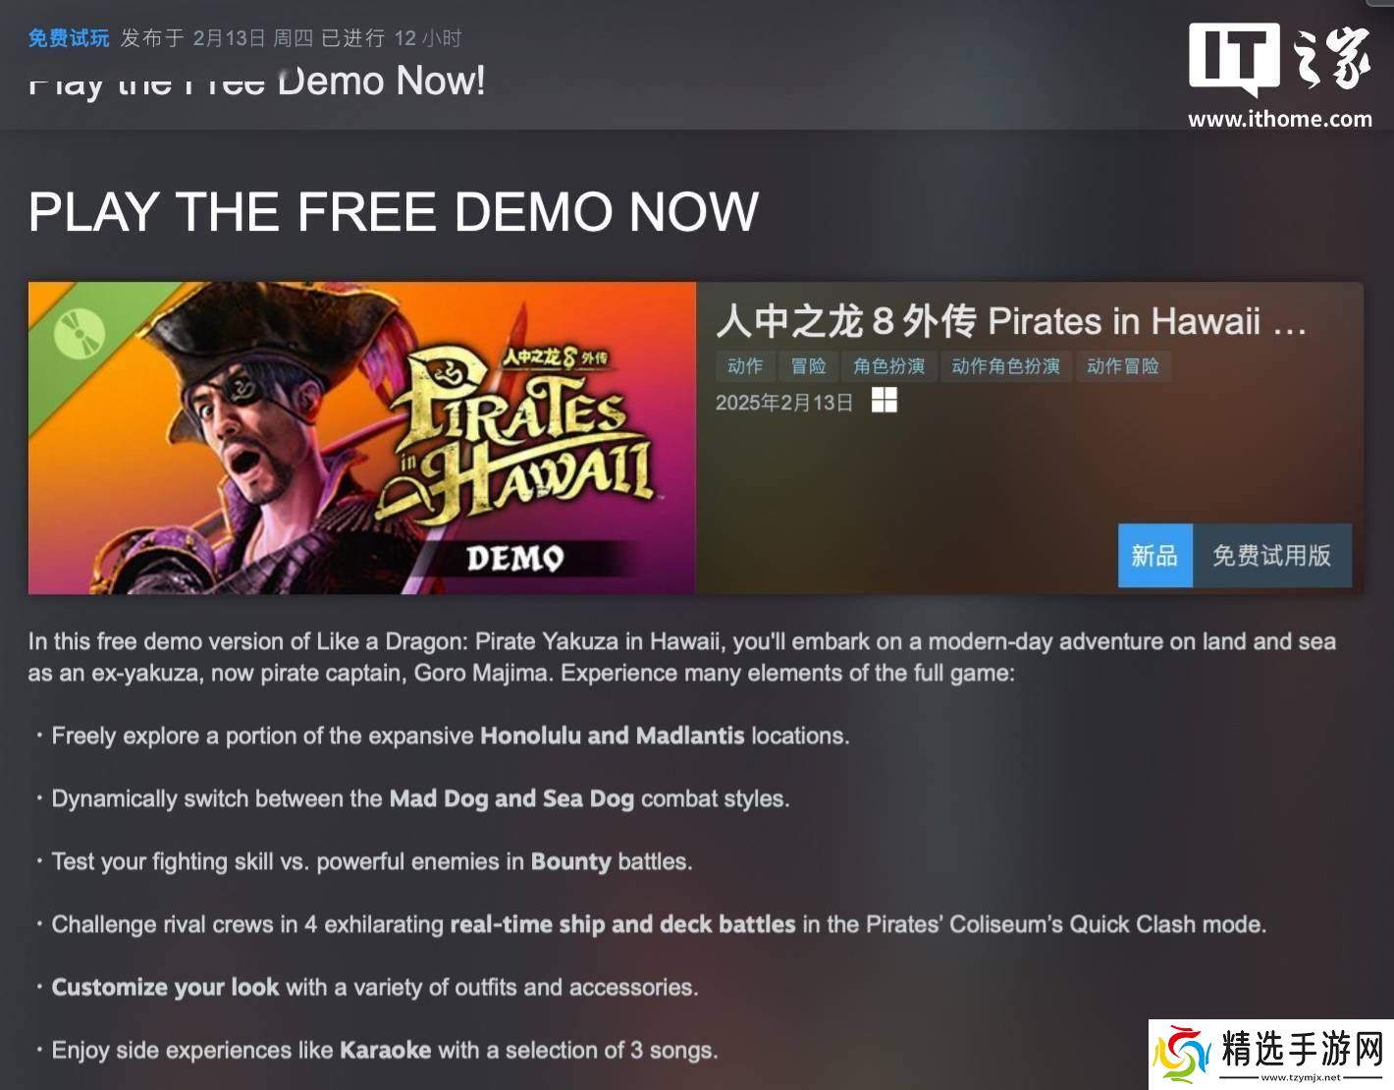Viewport: 1394px width, 1090px height.
Task: Select the 角色扮演 tag
Action: [x=889, y=366]
